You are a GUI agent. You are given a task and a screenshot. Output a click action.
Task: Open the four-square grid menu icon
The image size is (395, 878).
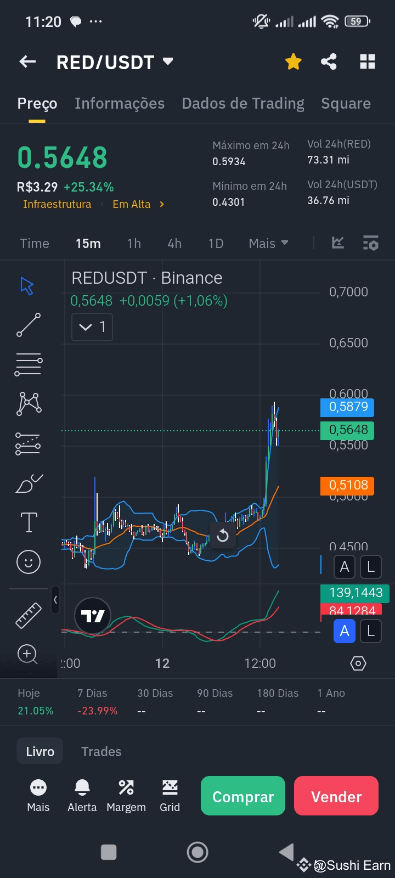tap(367, 62)
